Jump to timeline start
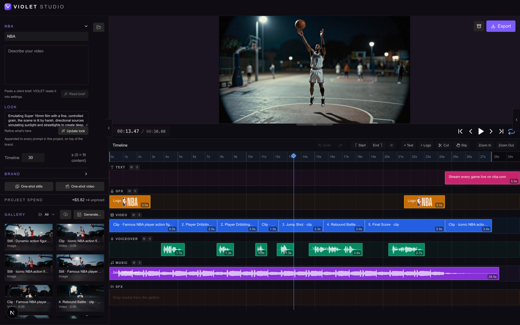Viewport: 520px width, 325px height. [x=460, y=131]
